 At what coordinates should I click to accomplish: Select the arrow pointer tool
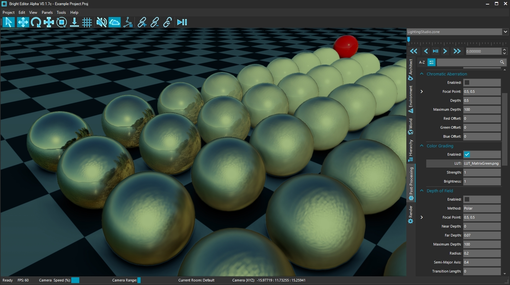9,22
